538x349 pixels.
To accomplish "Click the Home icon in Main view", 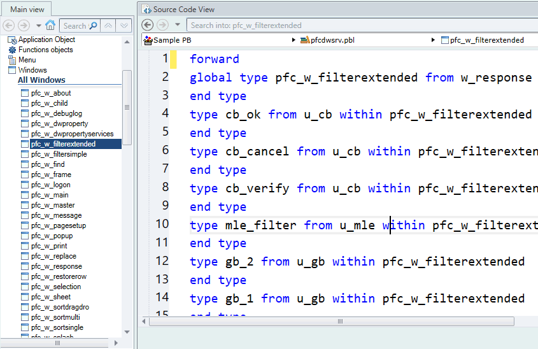I will click(x=50, y=25).
